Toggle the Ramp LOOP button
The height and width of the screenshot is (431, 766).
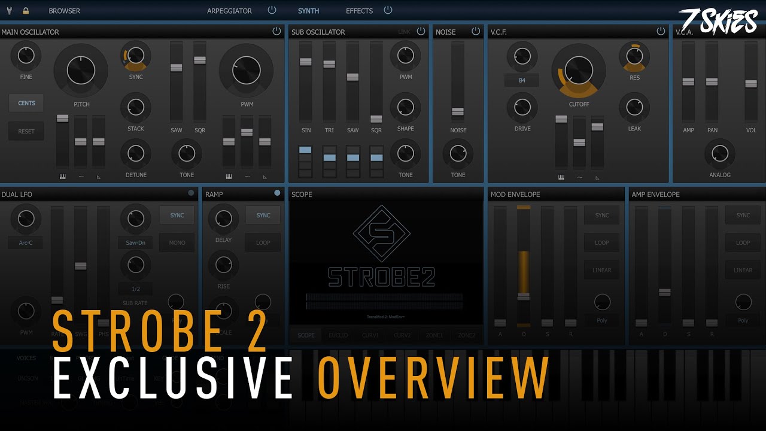click(x=263, y=242)
